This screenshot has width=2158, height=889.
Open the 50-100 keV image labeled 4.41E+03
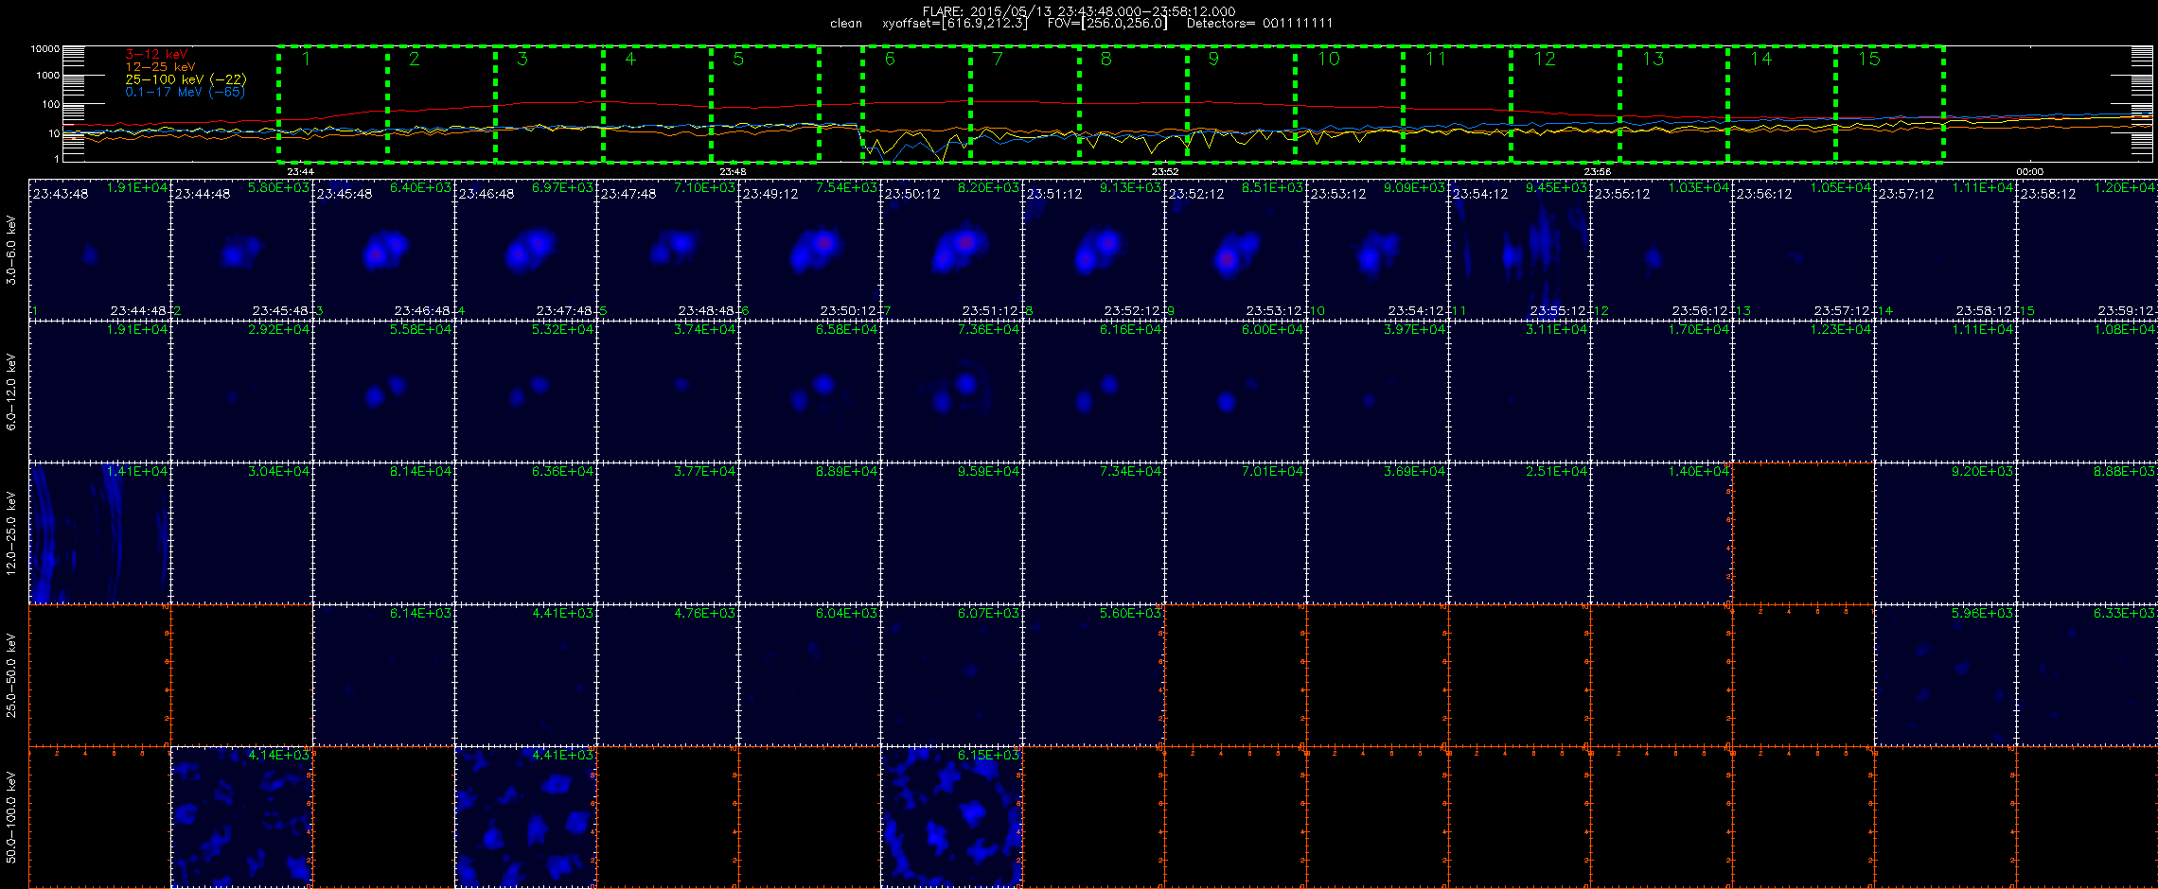pyautogui.click(x=525, y=817)
